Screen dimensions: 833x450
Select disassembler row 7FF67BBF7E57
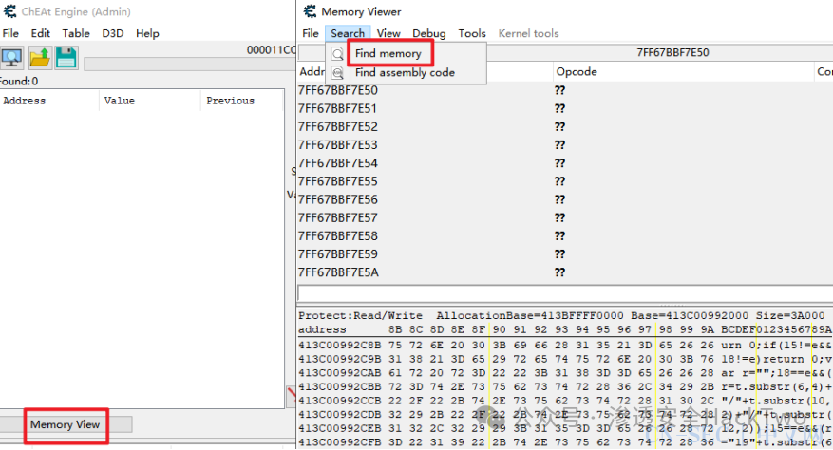565,217
